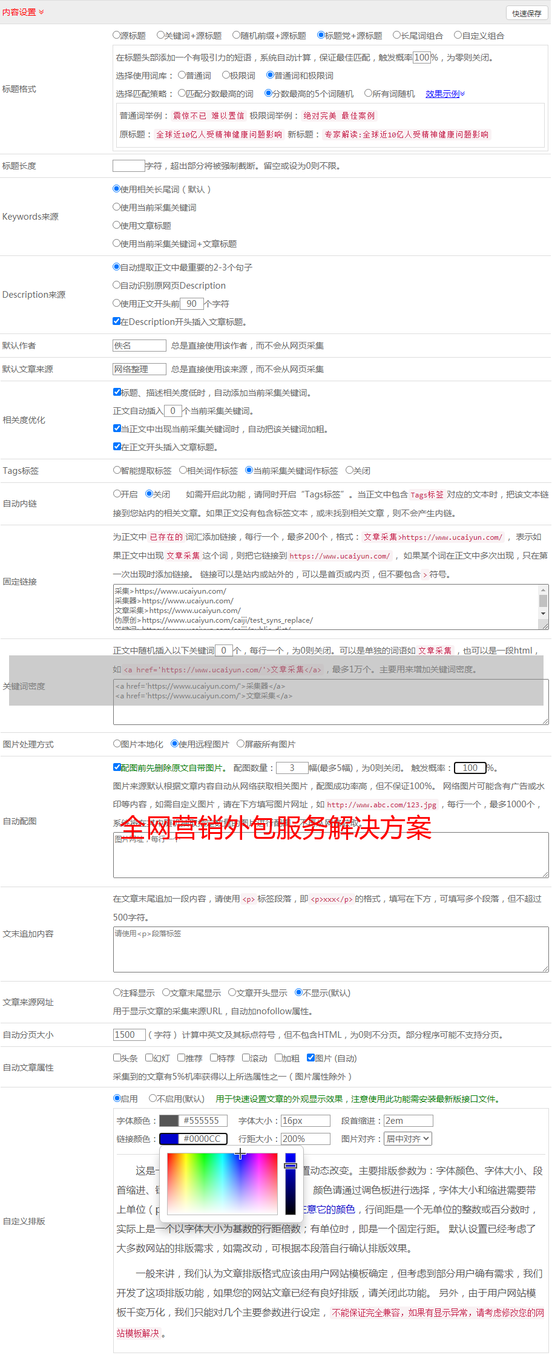This screenshot has width=552, height=1361.
Task: Click the 默认作者 佚名 field
Action: tap(139, 346)
